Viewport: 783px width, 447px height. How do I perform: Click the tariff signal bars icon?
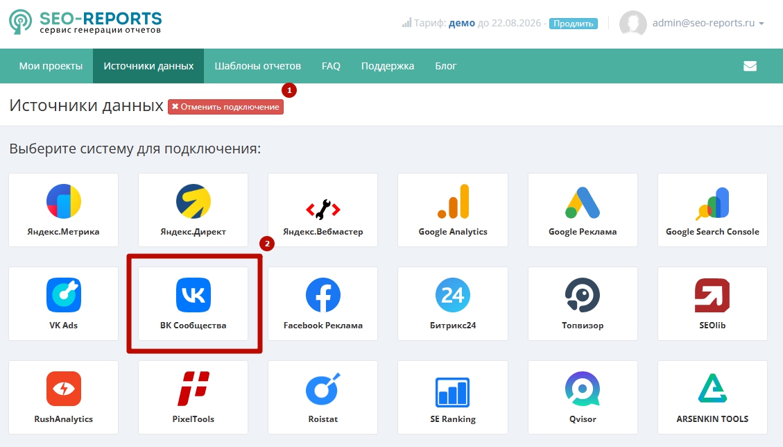pos(406,23)
